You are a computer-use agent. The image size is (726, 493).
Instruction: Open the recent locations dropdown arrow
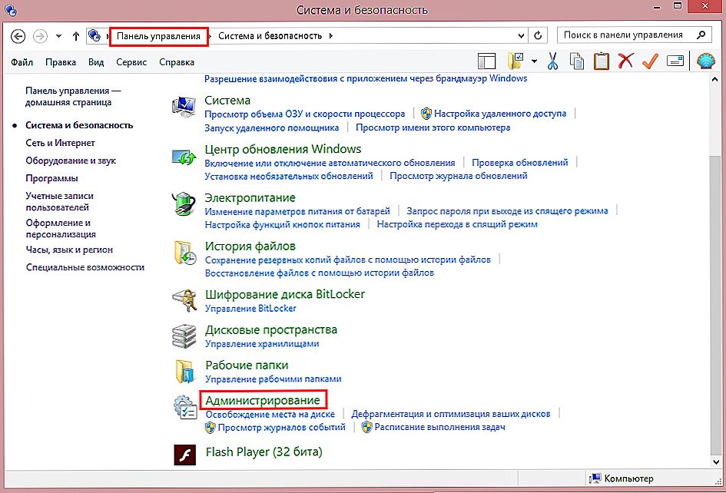(59, 36)
